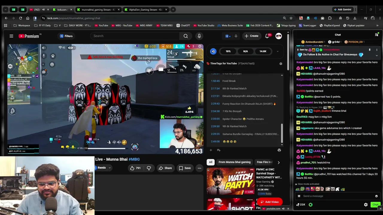Add a new time tag with plus icon
This screenshot has height=215, width=383.
pos(211,150)
